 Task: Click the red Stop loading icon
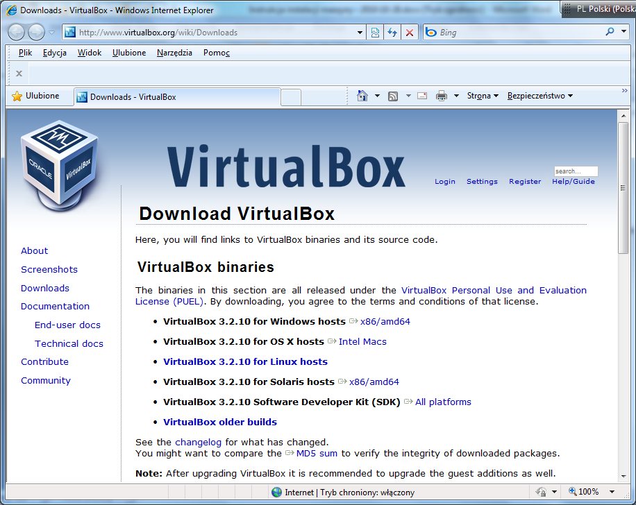point(410,33)
